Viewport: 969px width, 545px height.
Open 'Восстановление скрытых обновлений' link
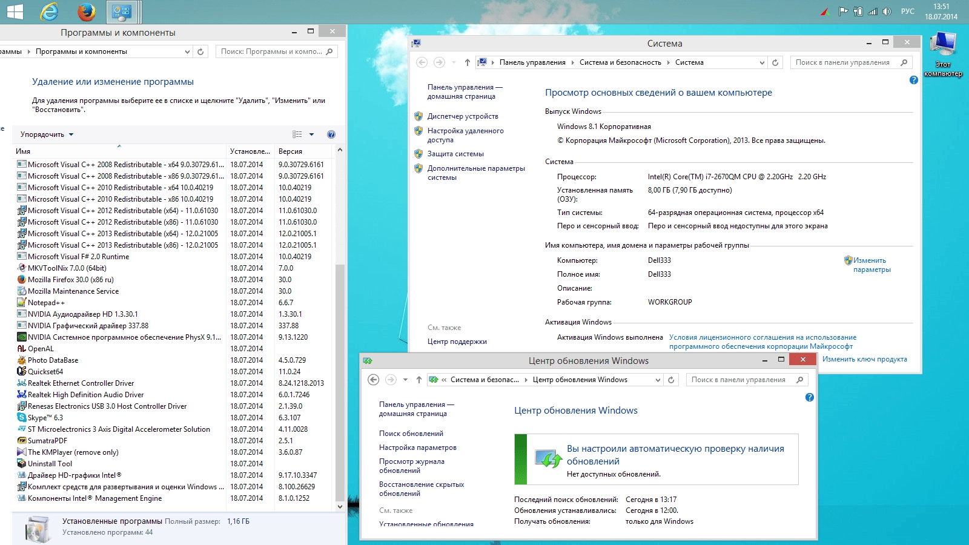422,489
